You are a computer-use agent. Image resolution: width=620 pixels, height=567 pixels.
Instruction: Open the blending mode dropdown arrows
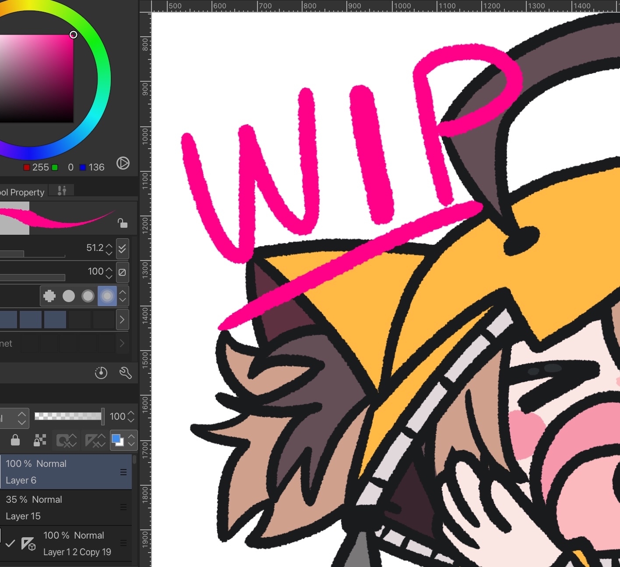[22, 418]
